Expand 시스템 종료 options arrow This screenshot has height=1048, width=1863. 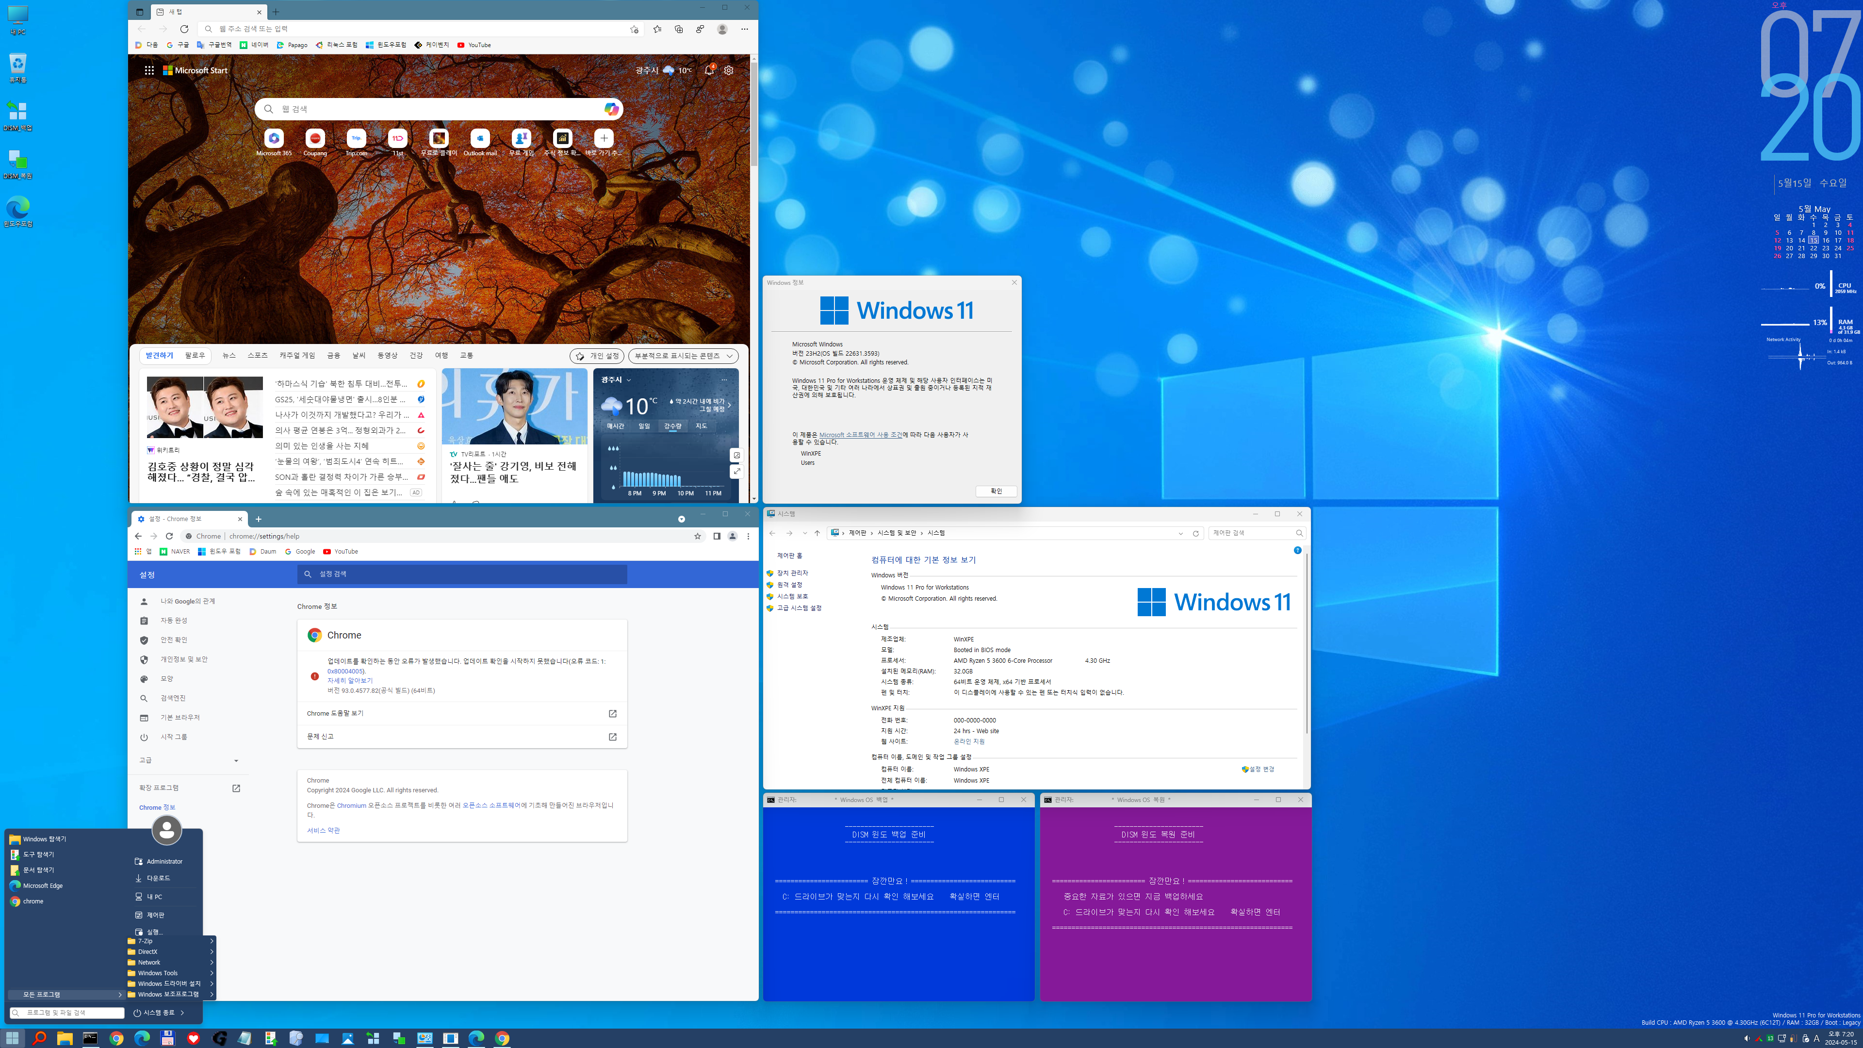point(182,1013)
